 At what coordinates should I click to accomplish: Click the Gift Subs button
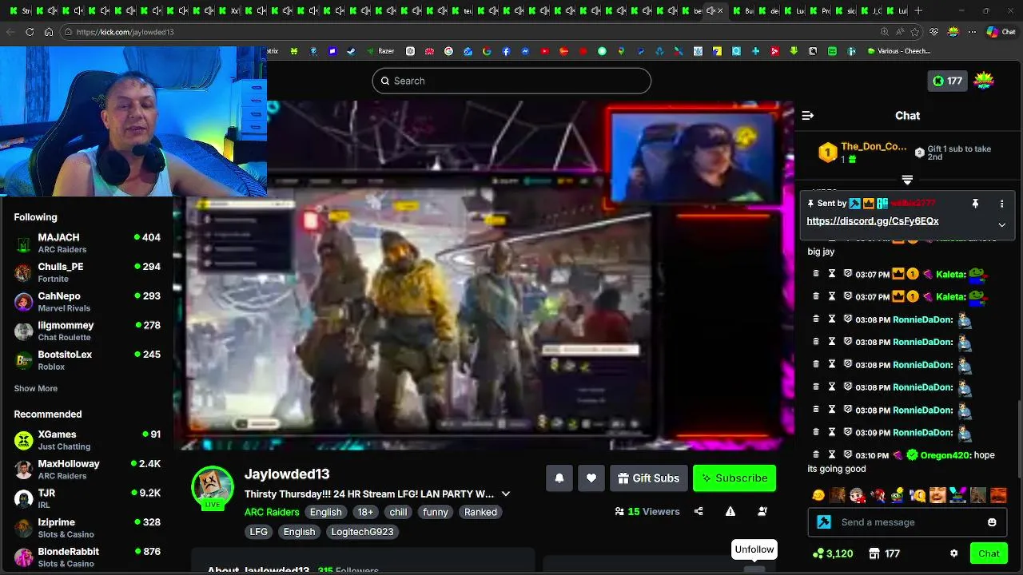pyautogui.click(x=648, y=478)
